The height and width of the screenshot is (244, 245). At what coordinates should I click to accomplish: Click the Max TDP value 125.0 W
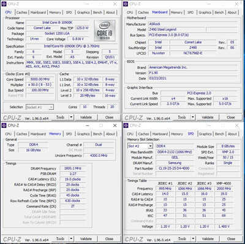tap(82, 28)
